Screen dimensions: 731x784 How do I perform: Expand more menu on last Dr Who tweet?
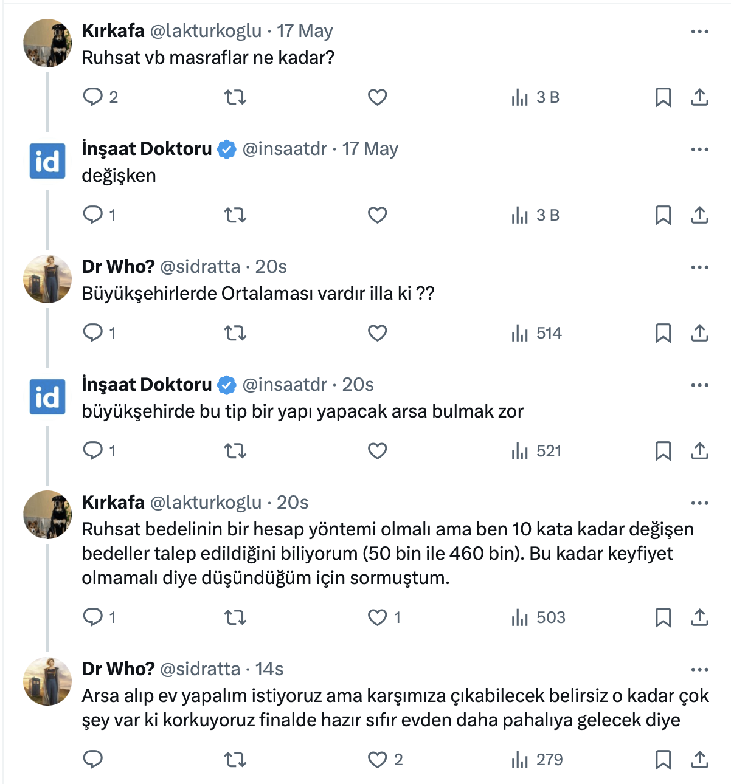pyautogui.click(x=699, y=669)
